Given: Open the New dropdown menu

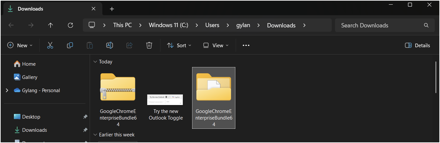Looking at the screenshot, I should coord(20,45).
